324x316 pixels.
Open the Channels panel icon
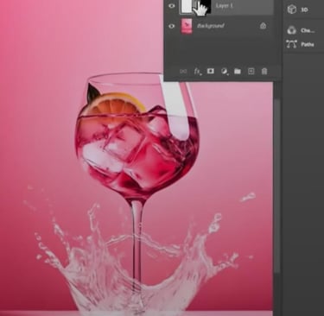pos(292,30)
